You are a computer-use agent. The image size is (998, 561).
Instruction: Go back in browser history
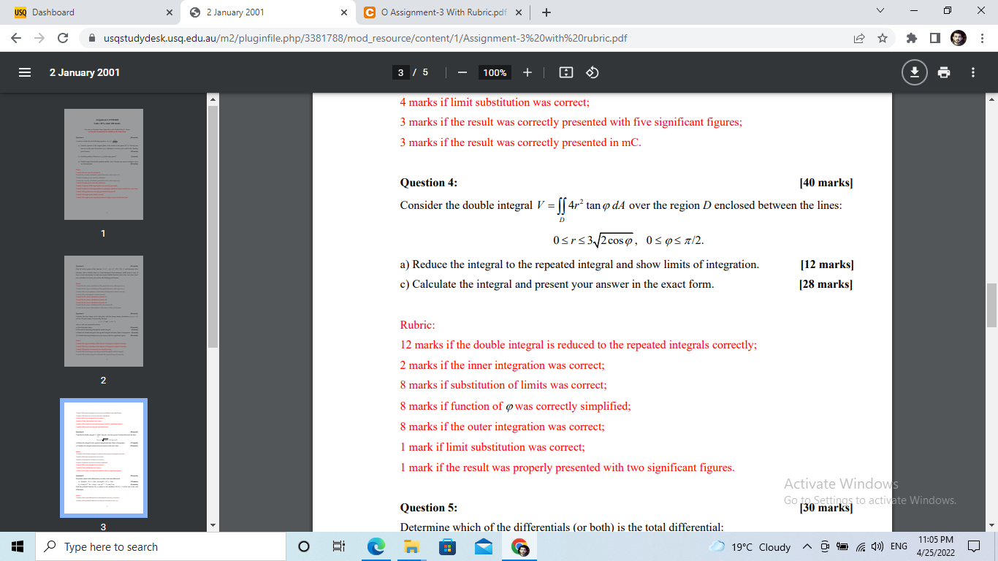pyautogui.click(x=18, y=38)
